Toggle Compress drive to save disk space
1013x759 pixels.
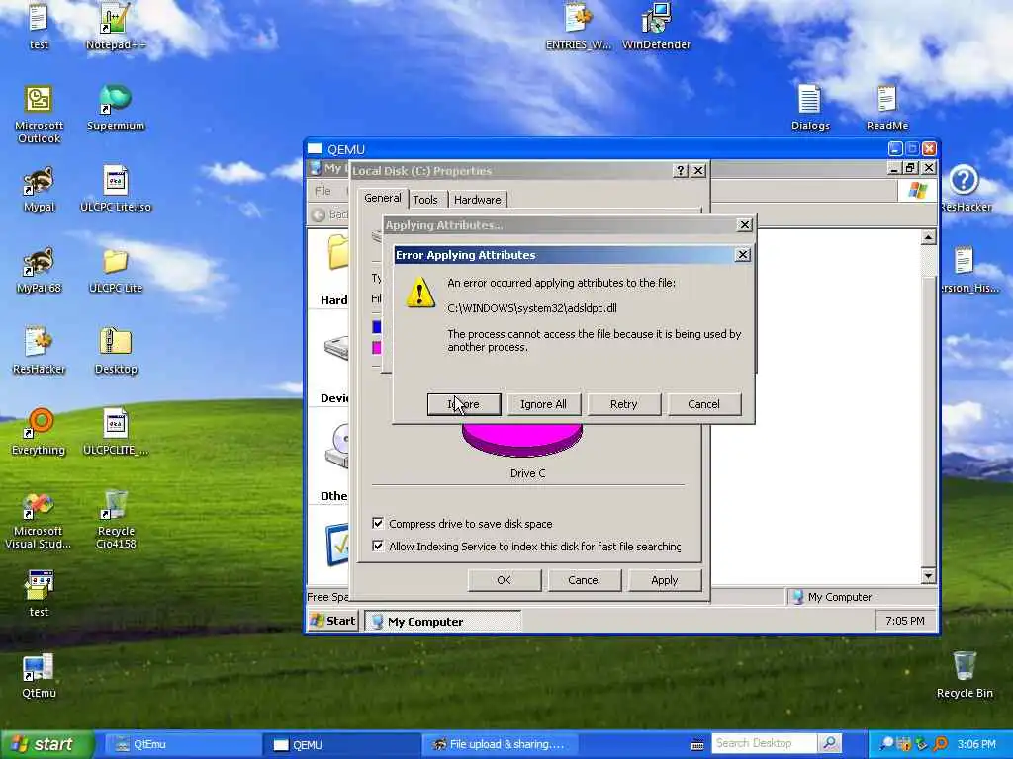[x=378, y=523]
